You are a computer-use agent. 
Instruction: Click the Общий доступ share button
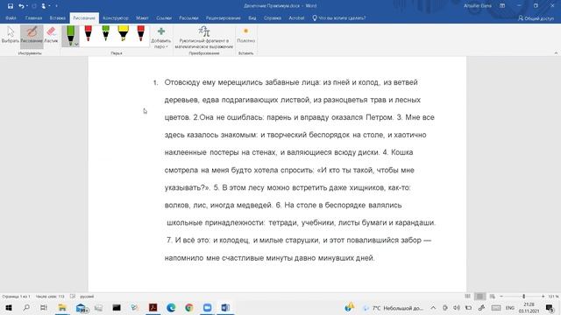click(x=536, y=18)
